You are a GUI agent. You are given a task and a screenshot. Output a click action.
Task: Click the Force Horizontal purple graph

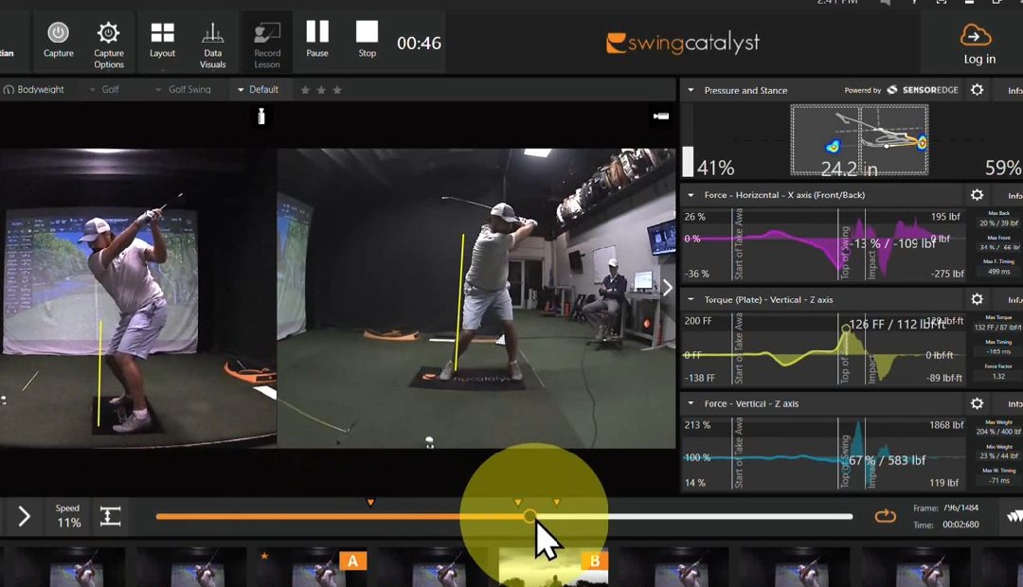(825, 244)
